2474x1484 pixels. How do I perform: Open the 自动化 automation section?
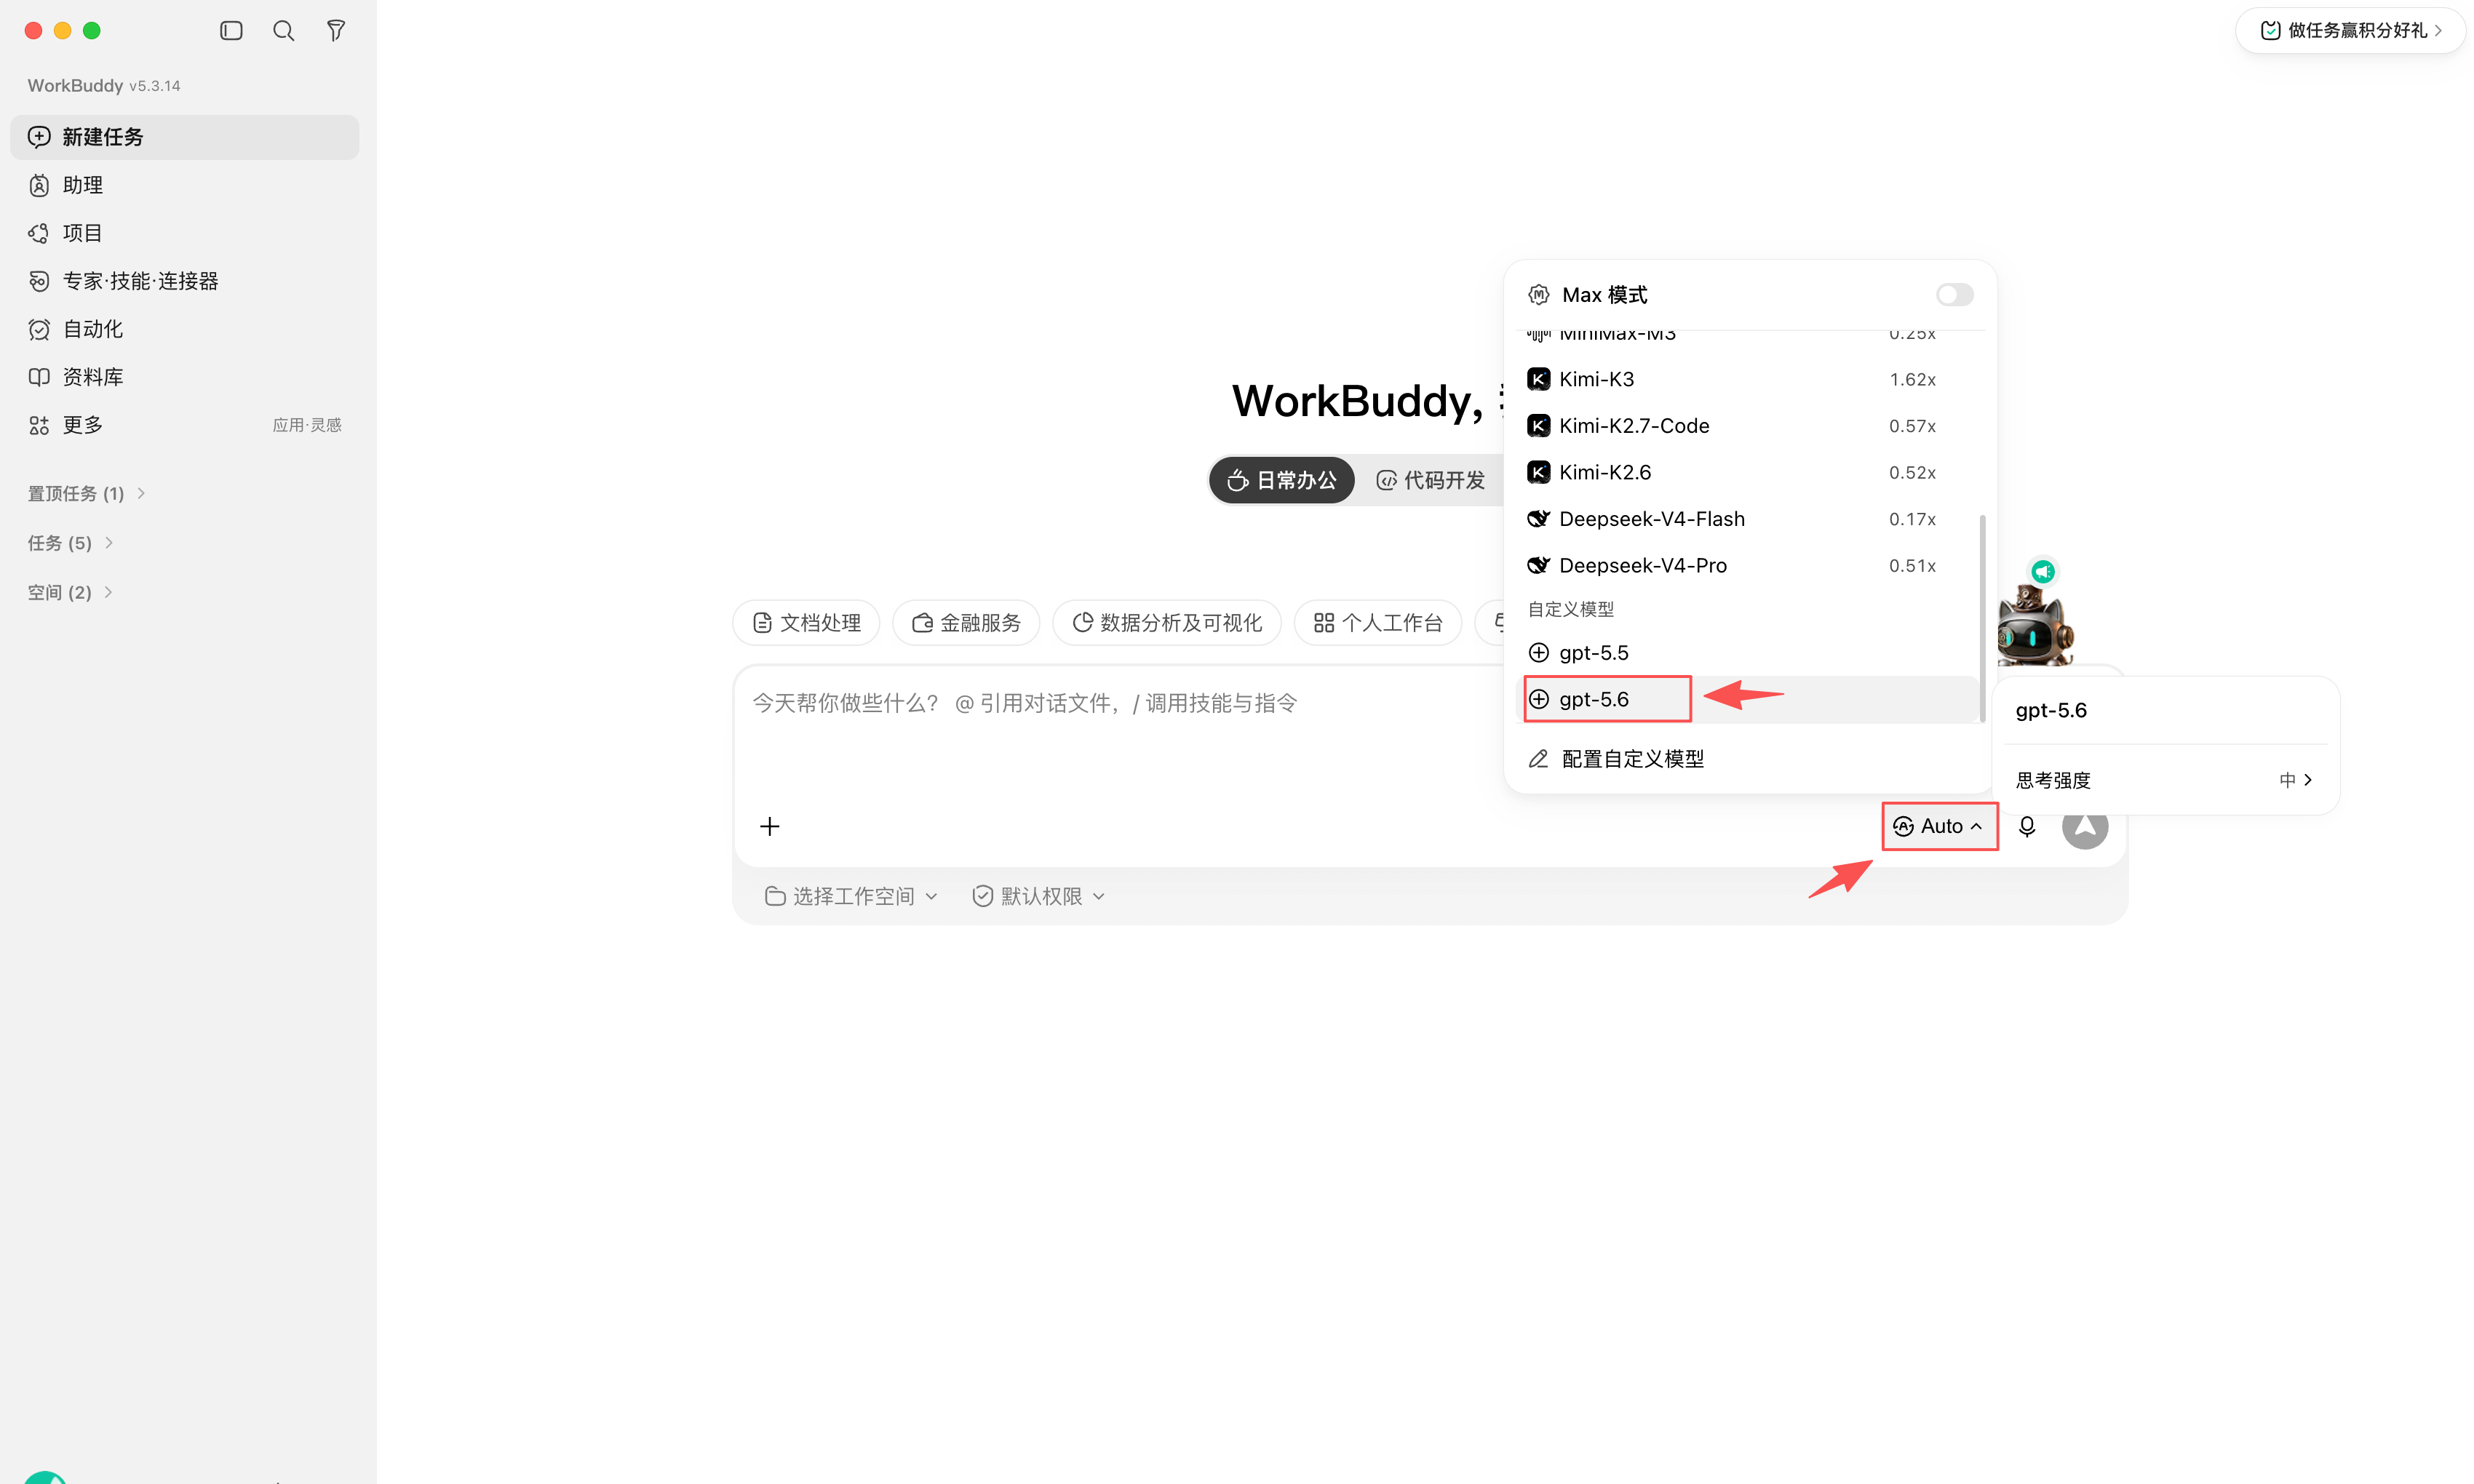tap(184, 329)
